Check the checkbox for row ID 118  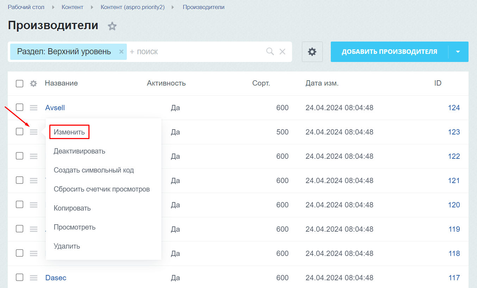(19, 253)
